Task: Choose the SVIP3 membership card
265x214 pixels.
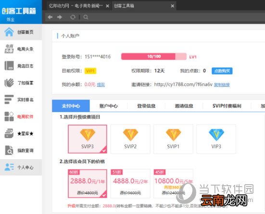Action: 88,139
